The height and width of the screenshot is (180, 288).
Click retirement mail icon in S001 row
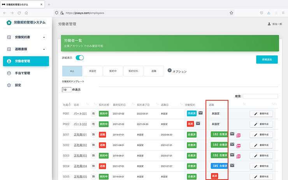[232, 134]
